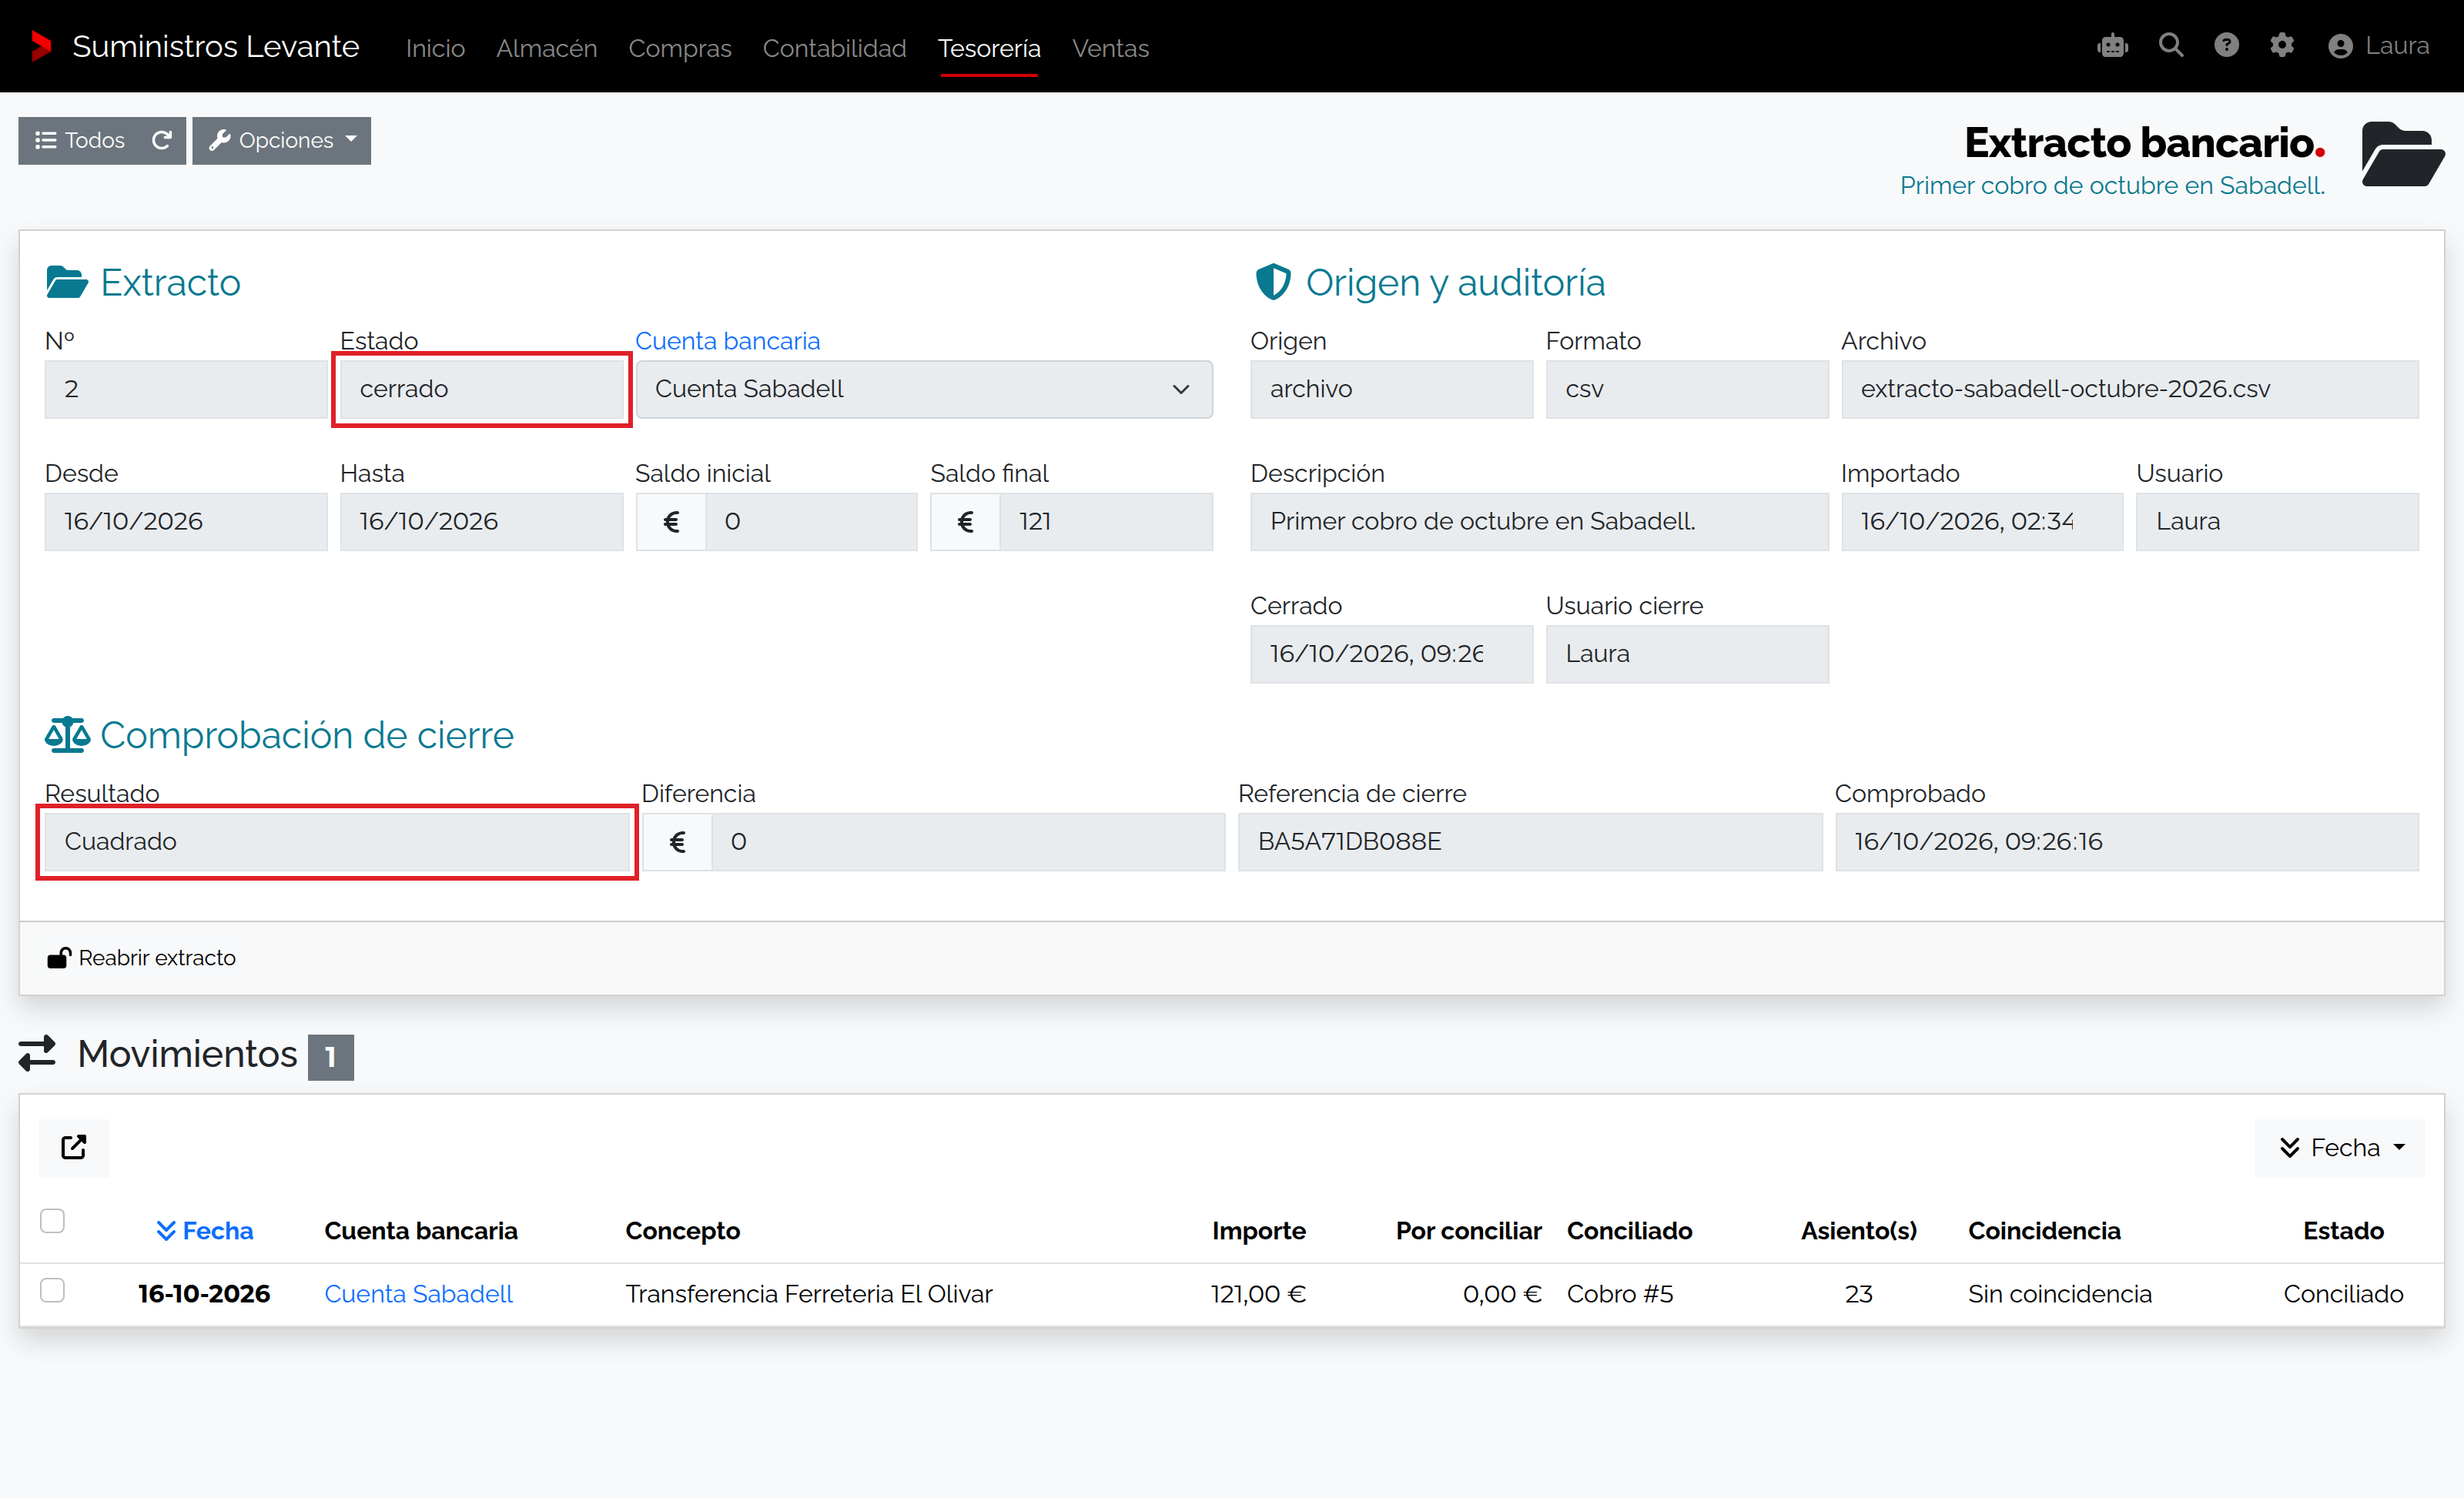
Task: Follow the Cuenta Sabadell link in the movement row
Action: point(418,1294)
